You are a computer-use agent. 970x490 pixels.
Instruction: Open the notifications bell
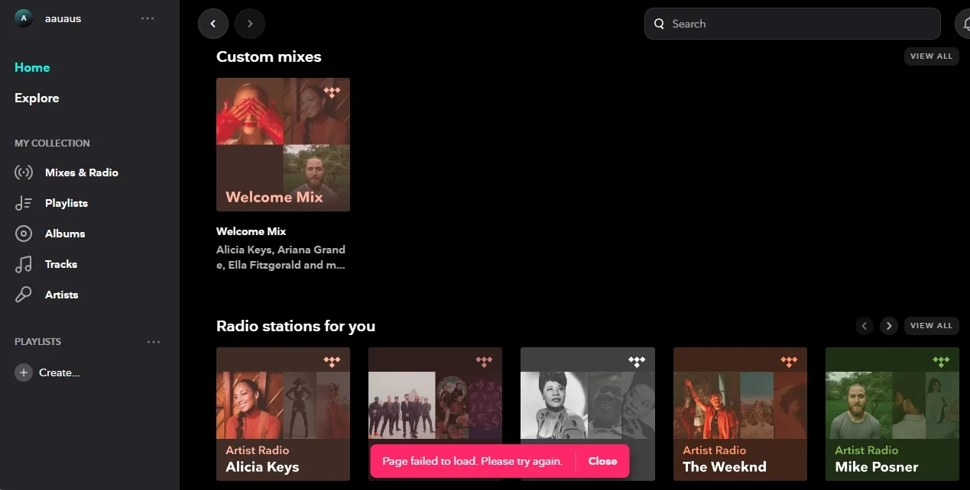[962, 24]
